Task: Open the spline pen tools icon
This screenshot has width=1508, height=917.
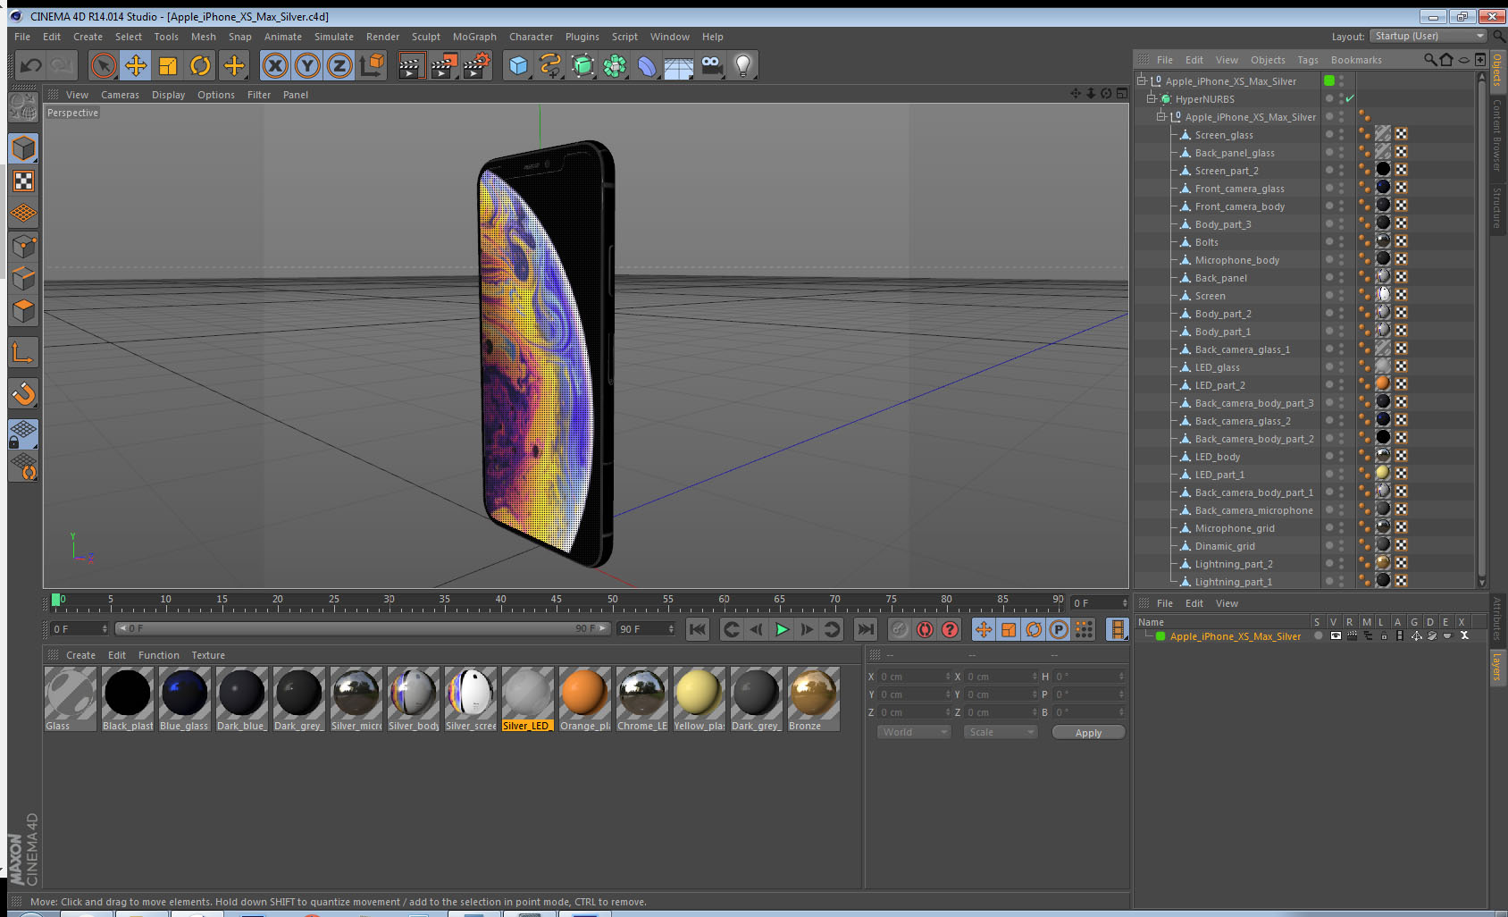Action: click(550, 65)
